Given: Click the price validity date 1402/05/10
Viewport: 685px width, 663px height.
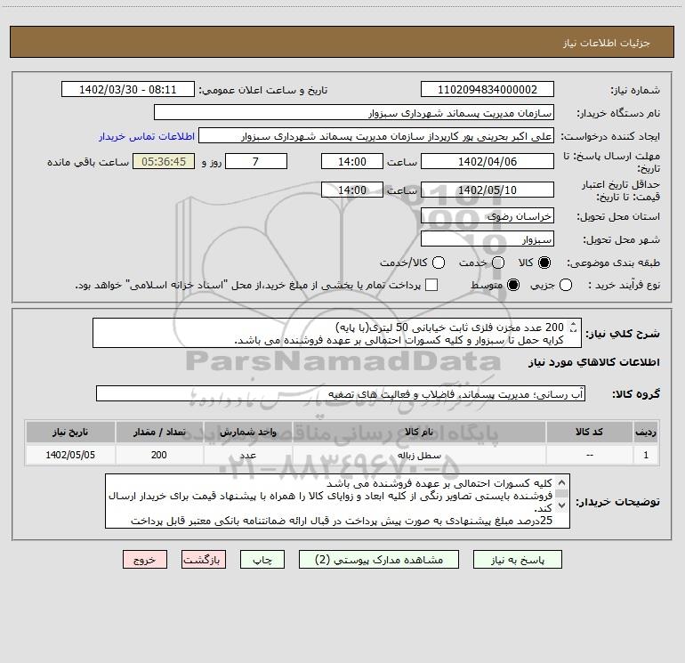Looking at the screenshot, I should pyautogui.click(x=488, y=190).
